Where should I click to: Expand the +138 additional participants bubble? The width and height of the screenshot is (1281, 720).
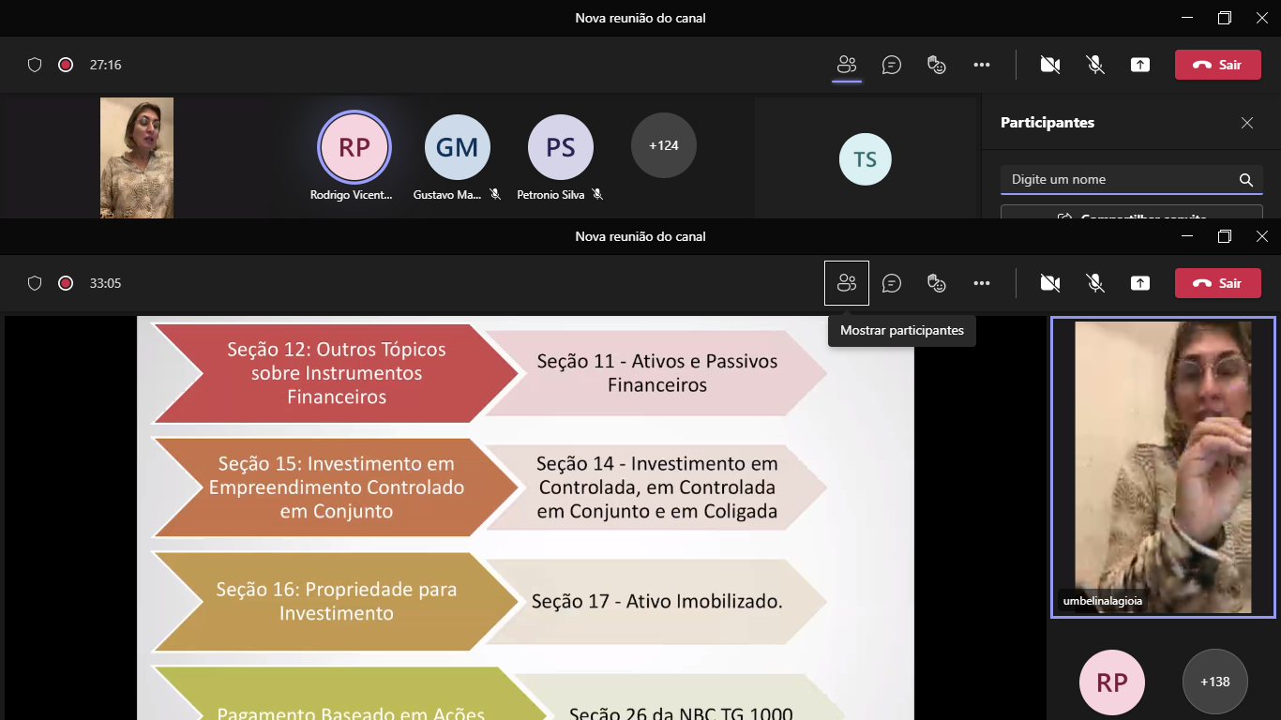(1214, 682)
